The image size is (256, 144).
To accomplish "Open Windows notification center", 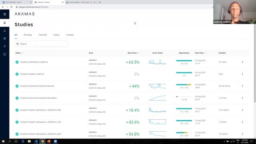I will (252, 141).
